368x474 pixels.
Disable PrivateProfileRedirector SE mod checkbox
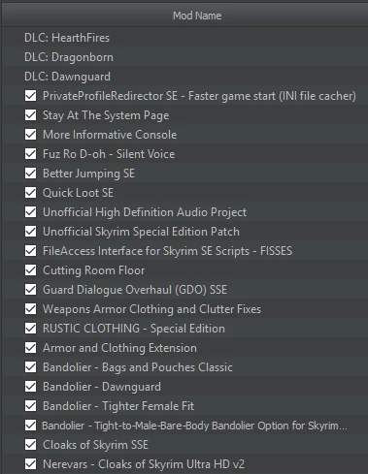click(31, 96)
